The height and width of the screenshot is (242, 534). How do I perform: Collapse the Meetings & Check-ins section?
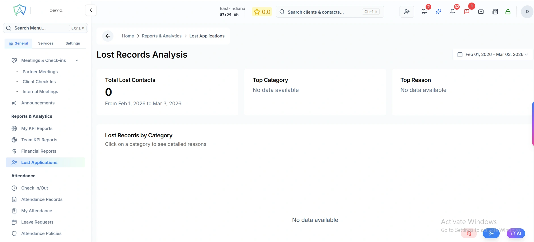[x=77, y=60]
